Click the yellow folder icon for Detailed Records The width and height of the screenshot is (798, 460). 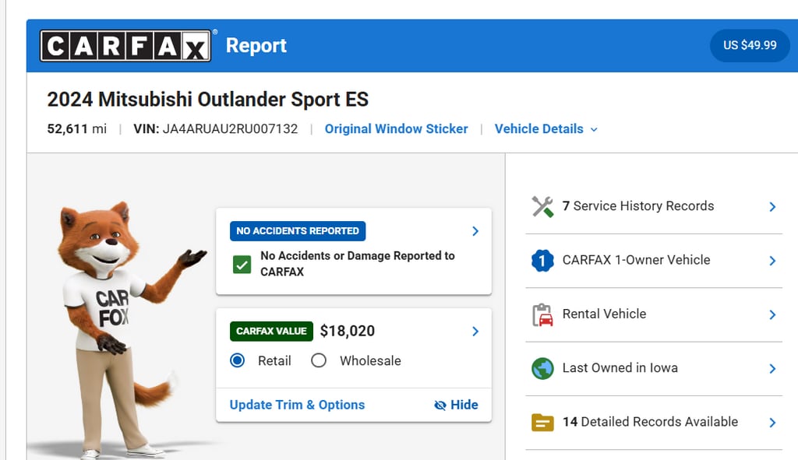point(542,423)
